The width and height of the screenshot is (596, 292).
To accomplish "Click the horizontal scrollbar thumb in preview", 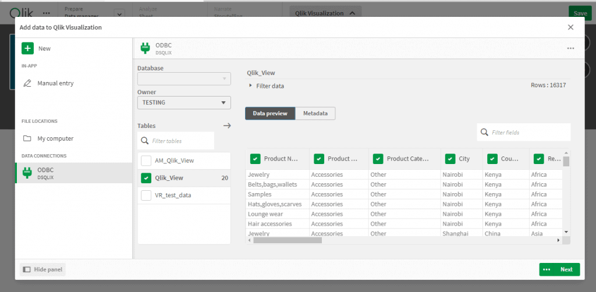I will tap(288, 240).
